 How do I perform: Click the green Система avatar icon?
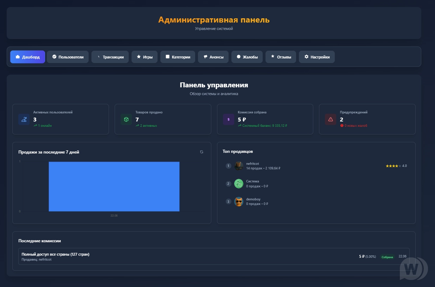[239, 183]
